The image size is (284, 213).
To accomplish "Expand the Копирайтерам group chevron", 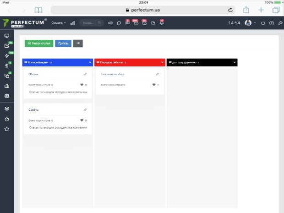I will [x=90, y=62].
